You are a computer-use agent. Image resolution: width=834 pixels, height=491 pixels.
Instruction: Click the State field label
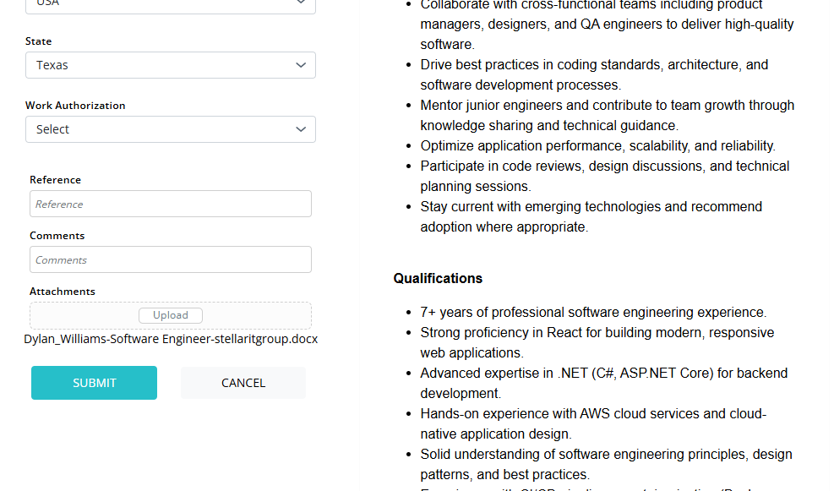(38, 41)
